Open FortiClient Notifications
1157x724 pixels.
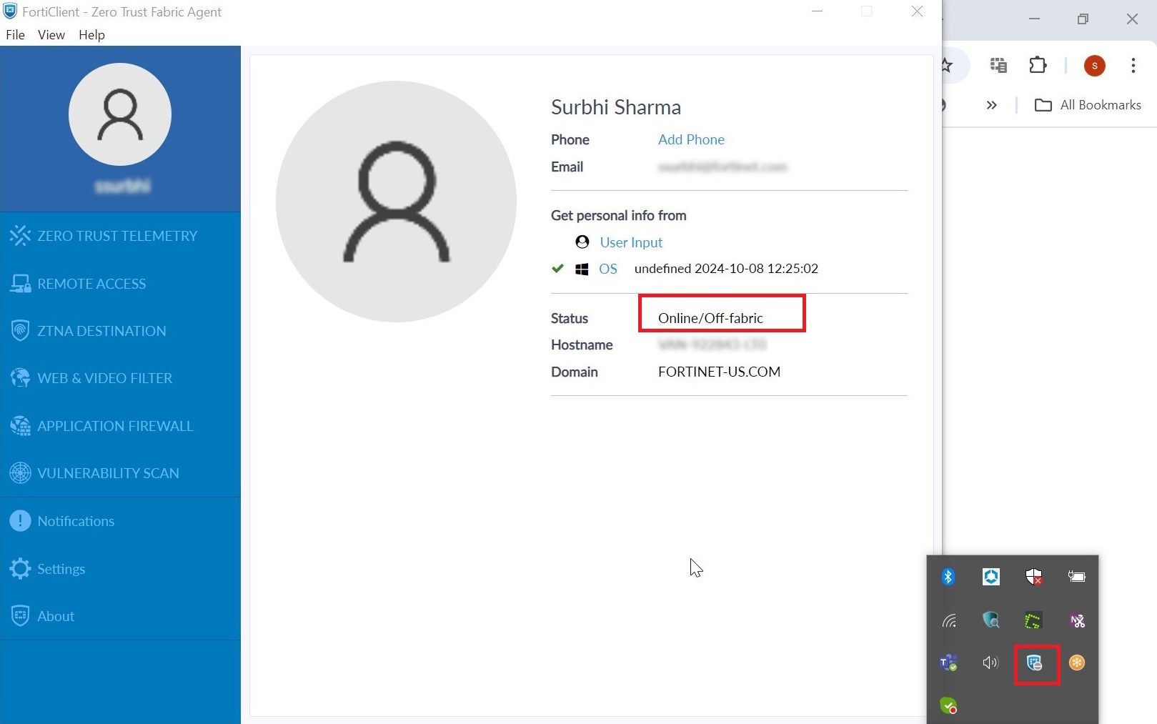[x=76, y=521]
